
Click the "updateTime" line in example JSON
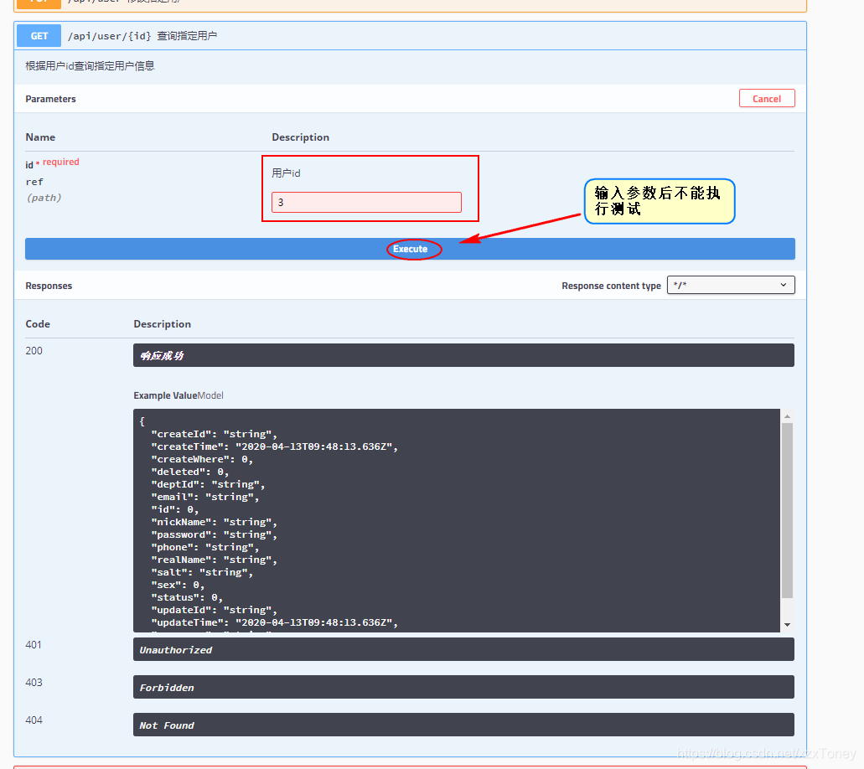274,622
